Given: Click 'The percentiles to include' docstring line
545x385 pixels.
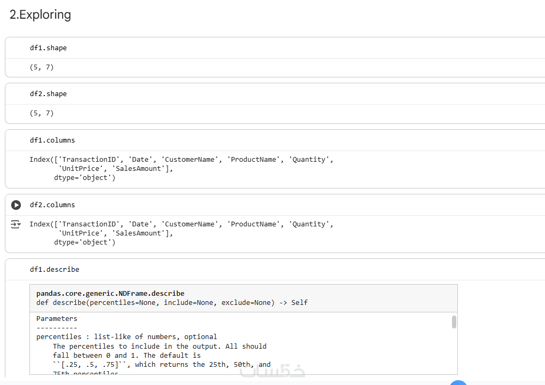Looking at the screenshot, I should (x=160, y=347).
